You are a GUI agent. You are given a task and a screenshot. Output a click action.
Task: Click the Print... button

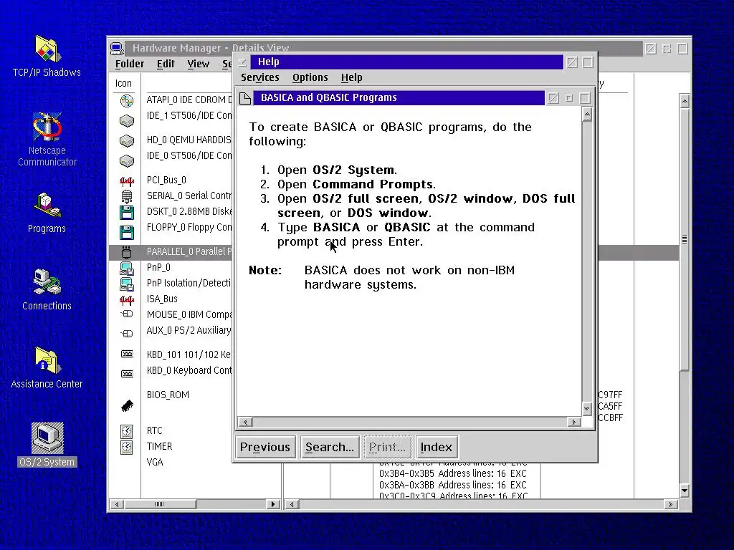coord(387,447)
